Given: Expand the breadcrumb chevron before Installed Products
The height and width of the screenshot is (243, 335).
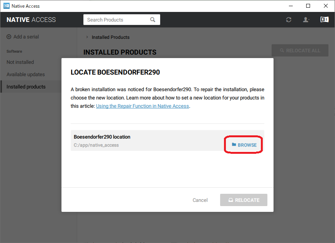Looking at the screenshot, I should pos(87,37).
